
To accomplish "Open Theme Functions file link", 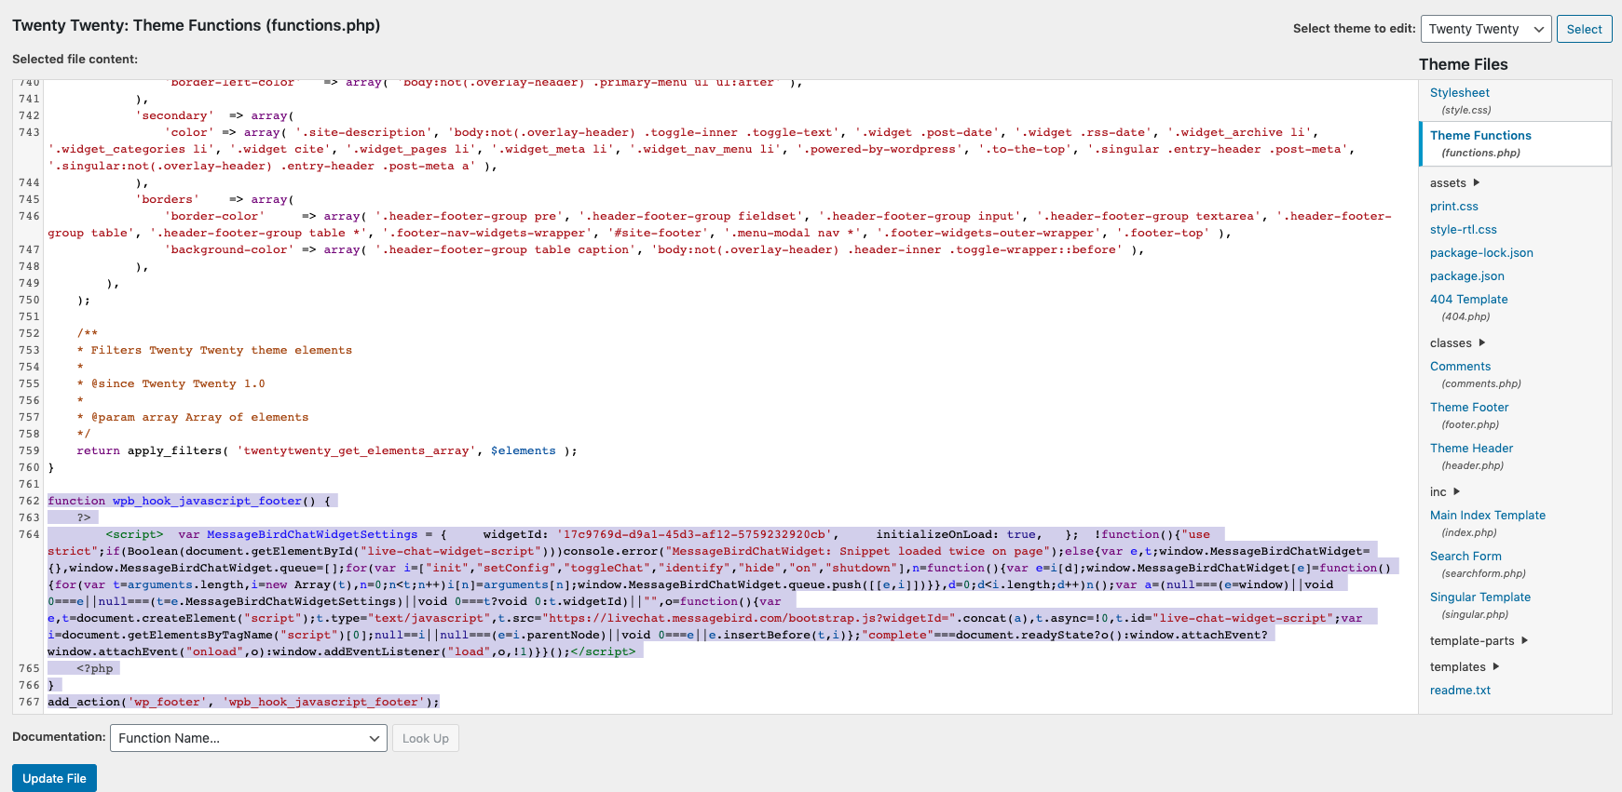I will [x=1480, y=136].
